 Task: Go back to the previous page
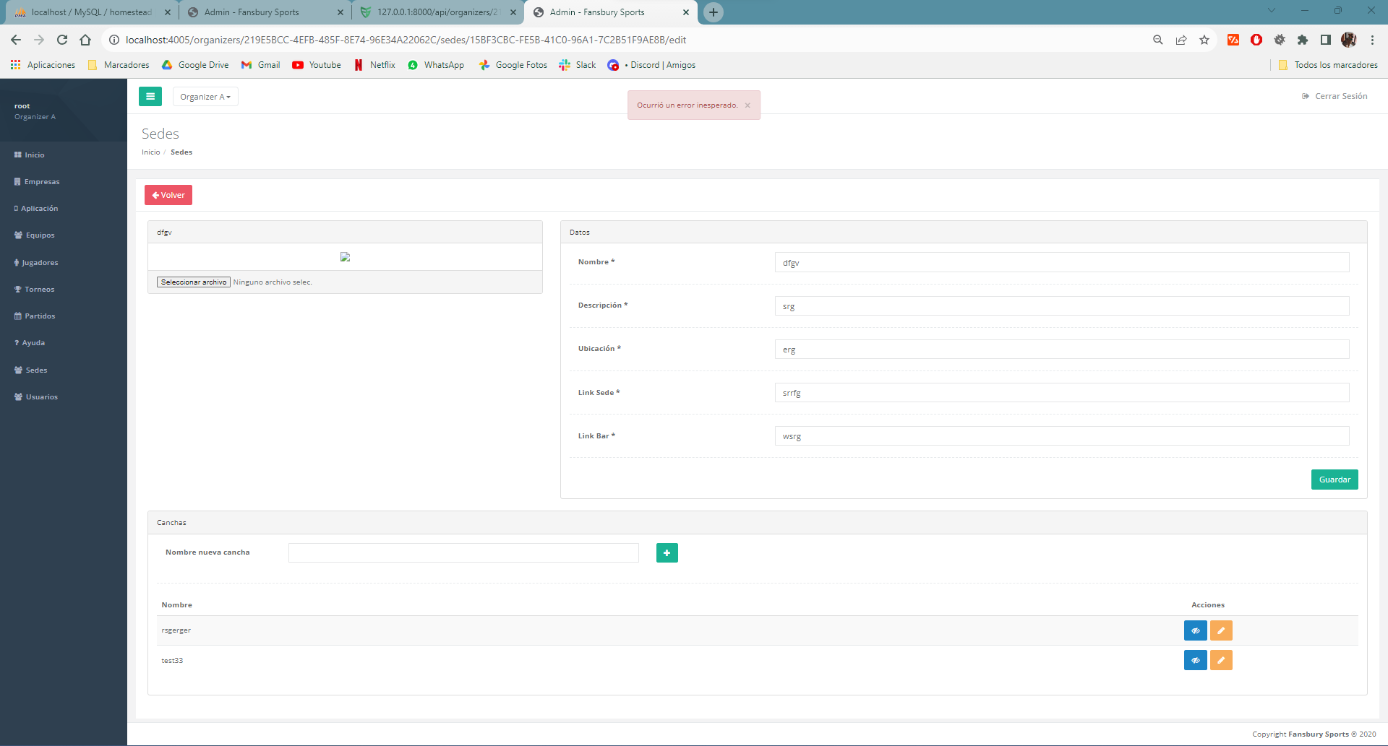[16, 40]
